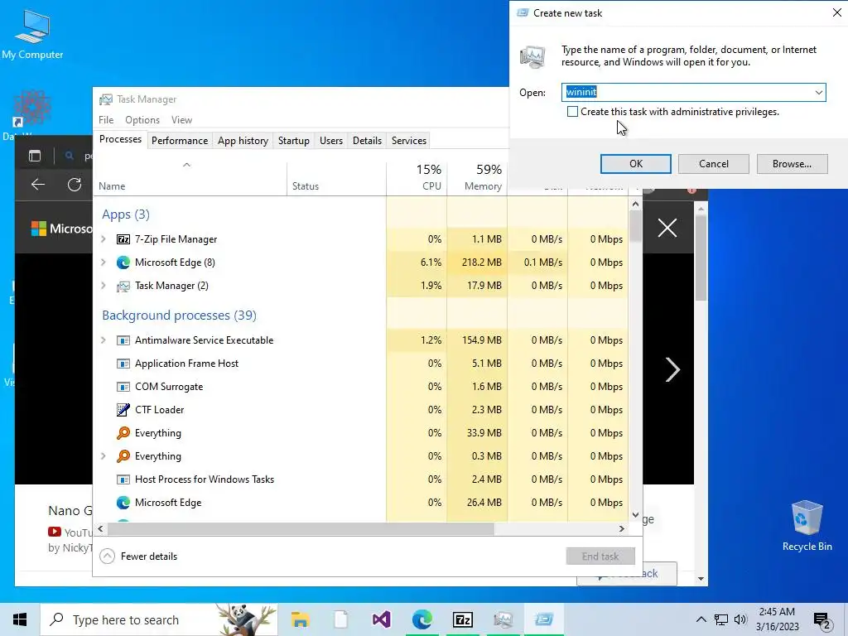Select the Microsoft Edge background process row
This screenshot has width=848, height=636.
[361, 503]
